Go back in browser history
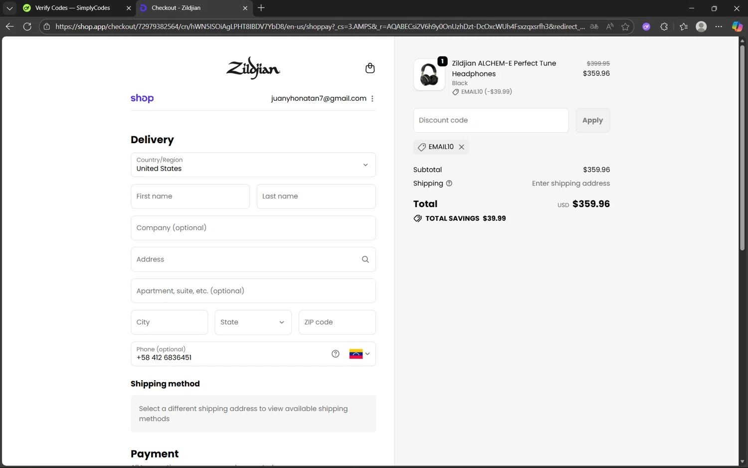Image resolution: width=748 pixels, height=468 pixels. click(x=9, y=26)
